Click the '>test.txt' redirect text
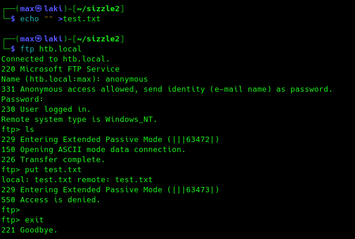The image size is (355, 239). click(79, 19)
